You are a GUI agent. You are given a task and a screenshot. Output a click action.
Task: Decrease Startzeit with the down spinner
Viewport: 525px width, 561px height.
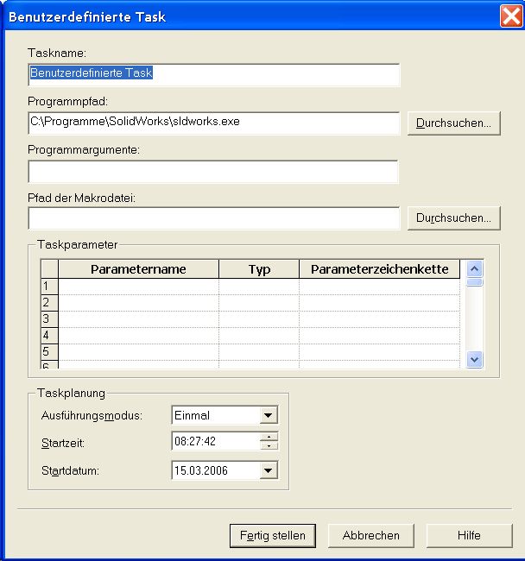tap(269, 446)
